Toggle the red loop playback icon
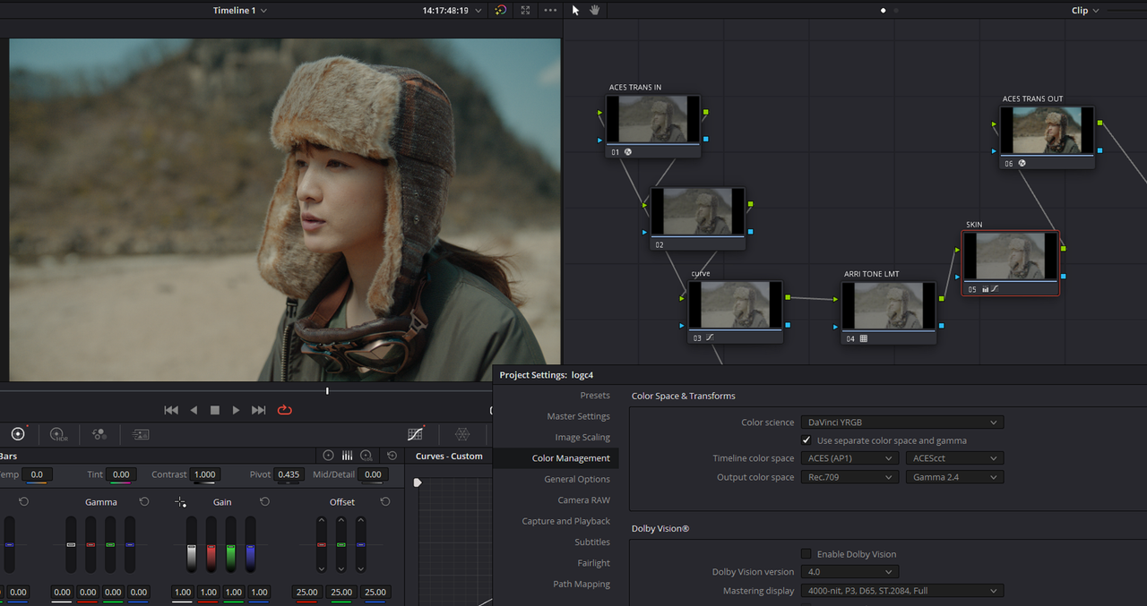This screenshot has height=606, width=1147. (285, 410)
